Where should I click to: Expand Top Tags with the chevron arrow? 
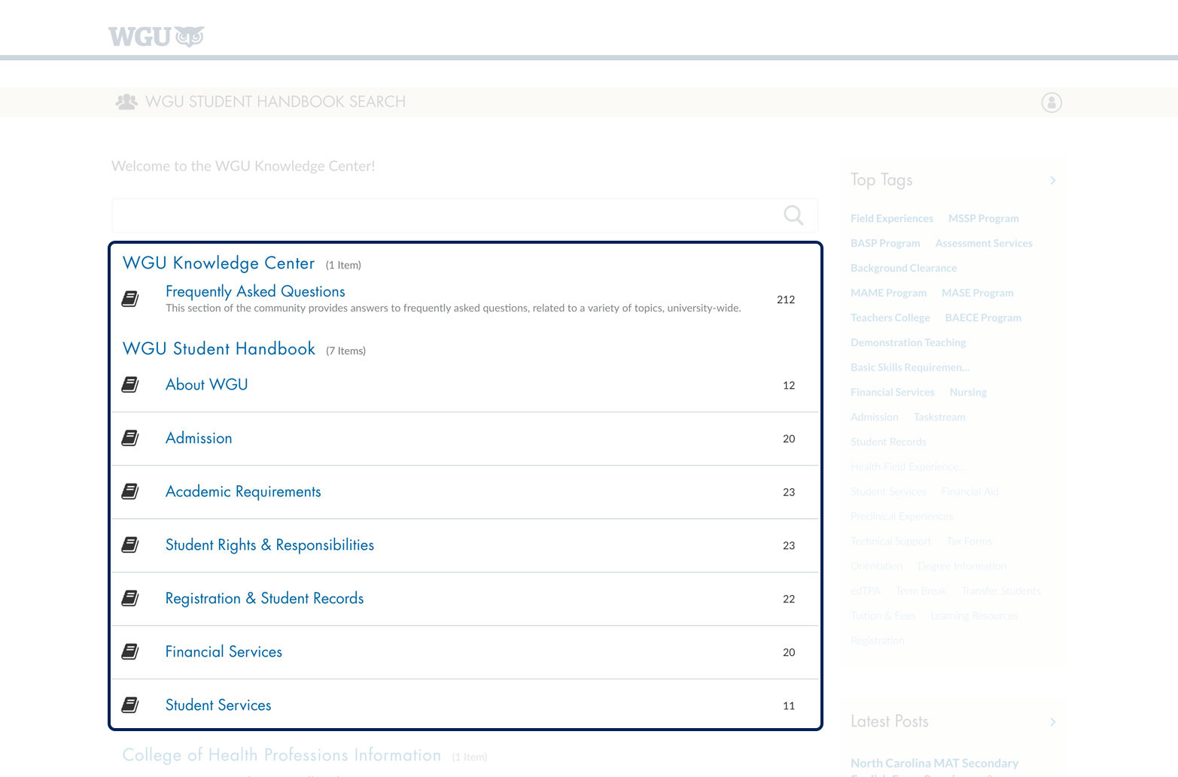(1053, 180)
